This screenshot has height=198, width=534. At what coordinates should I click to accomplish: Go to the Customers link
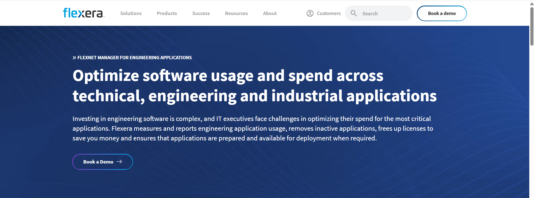tap(329, 13)
